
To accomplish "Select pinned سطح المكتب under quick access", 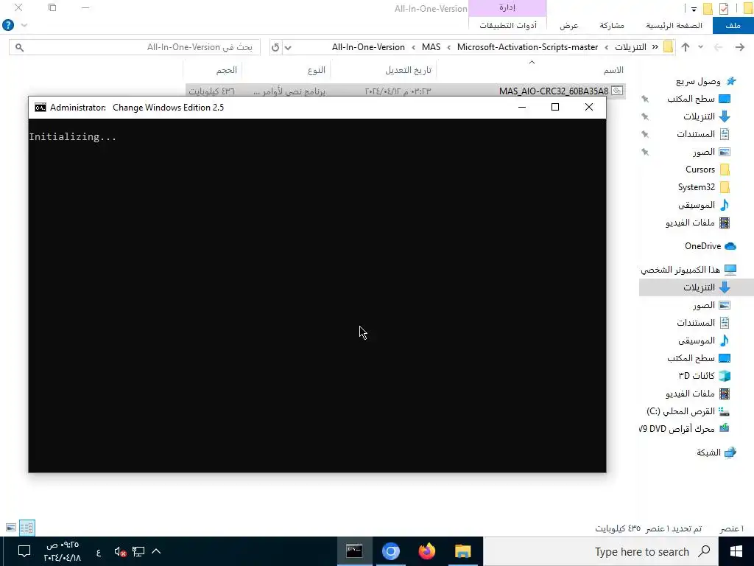I will coord(698,99).
